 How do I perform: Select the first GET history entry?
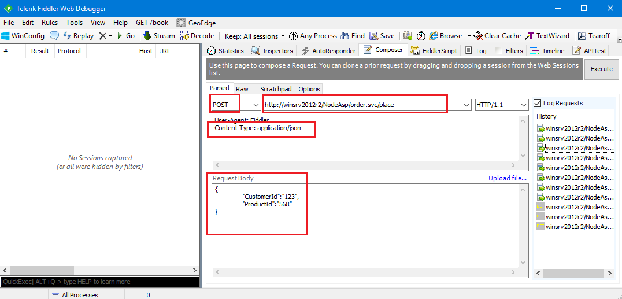576,207
